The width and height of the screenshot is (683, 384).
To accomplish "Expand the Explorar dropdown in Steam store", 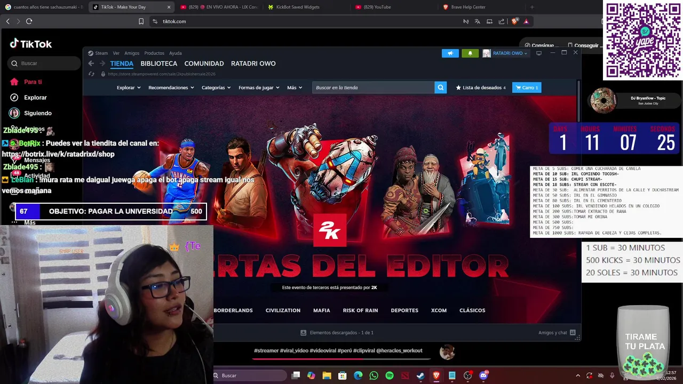I will click(x=129, y=87).
